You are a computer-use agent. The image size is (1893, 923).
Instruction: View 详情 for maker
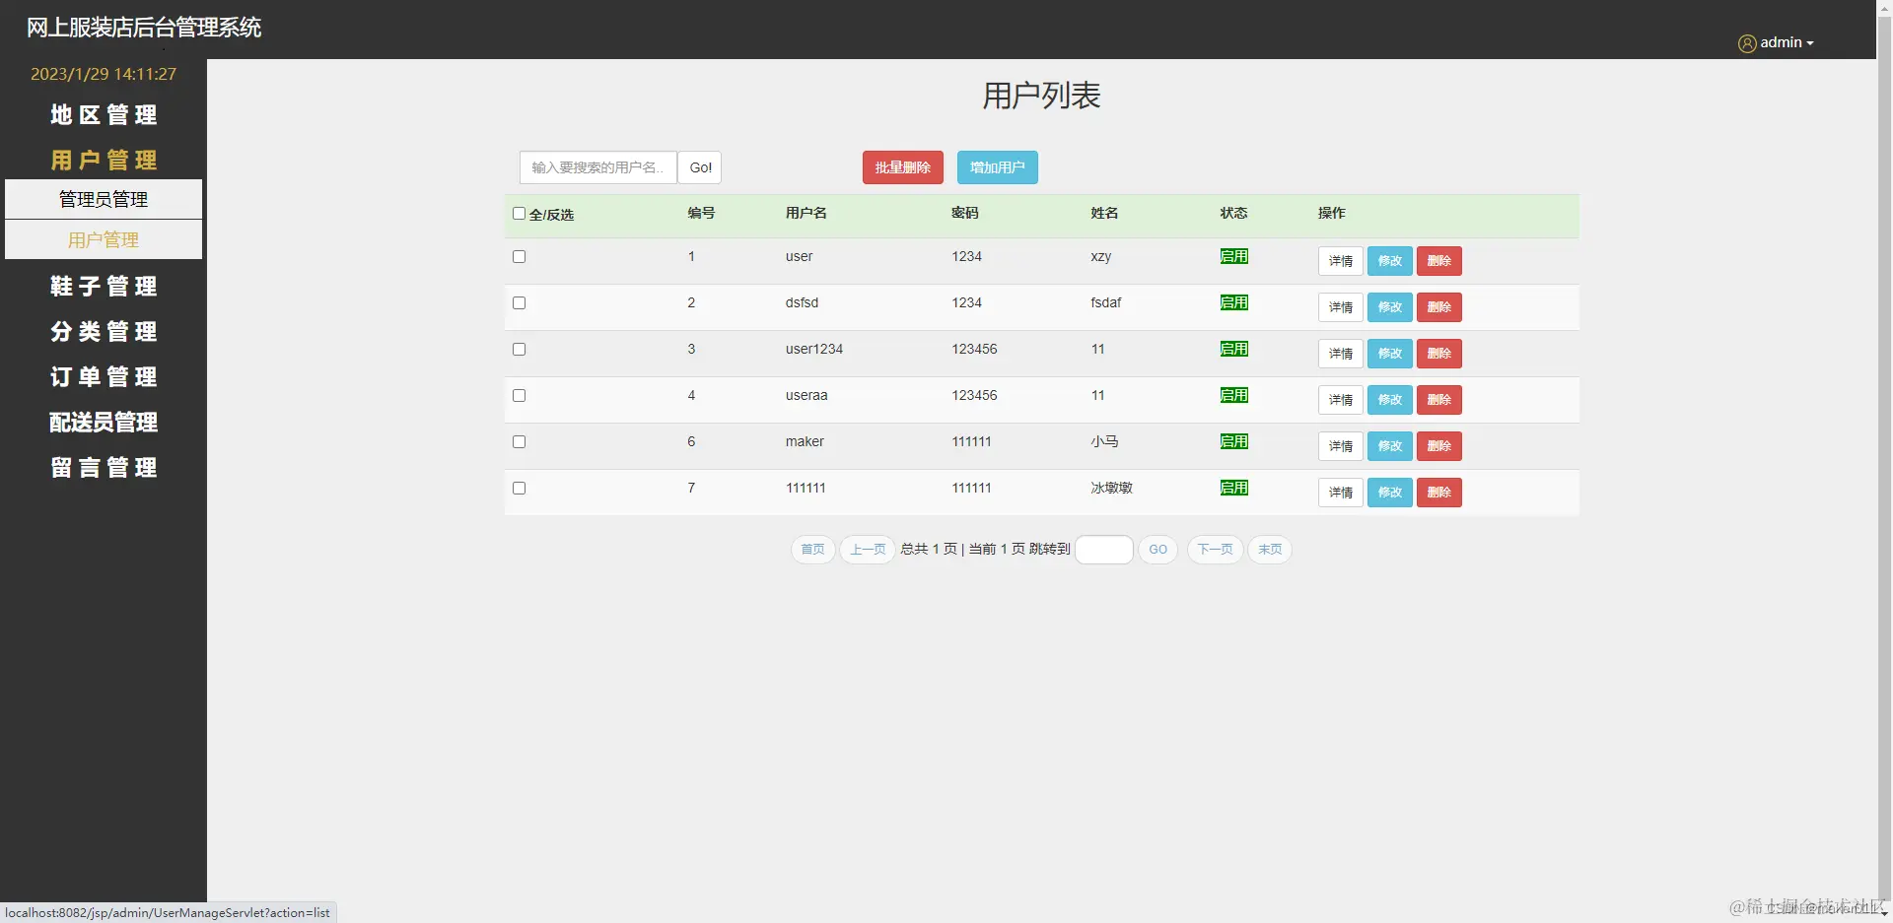tap(1341, 446)
